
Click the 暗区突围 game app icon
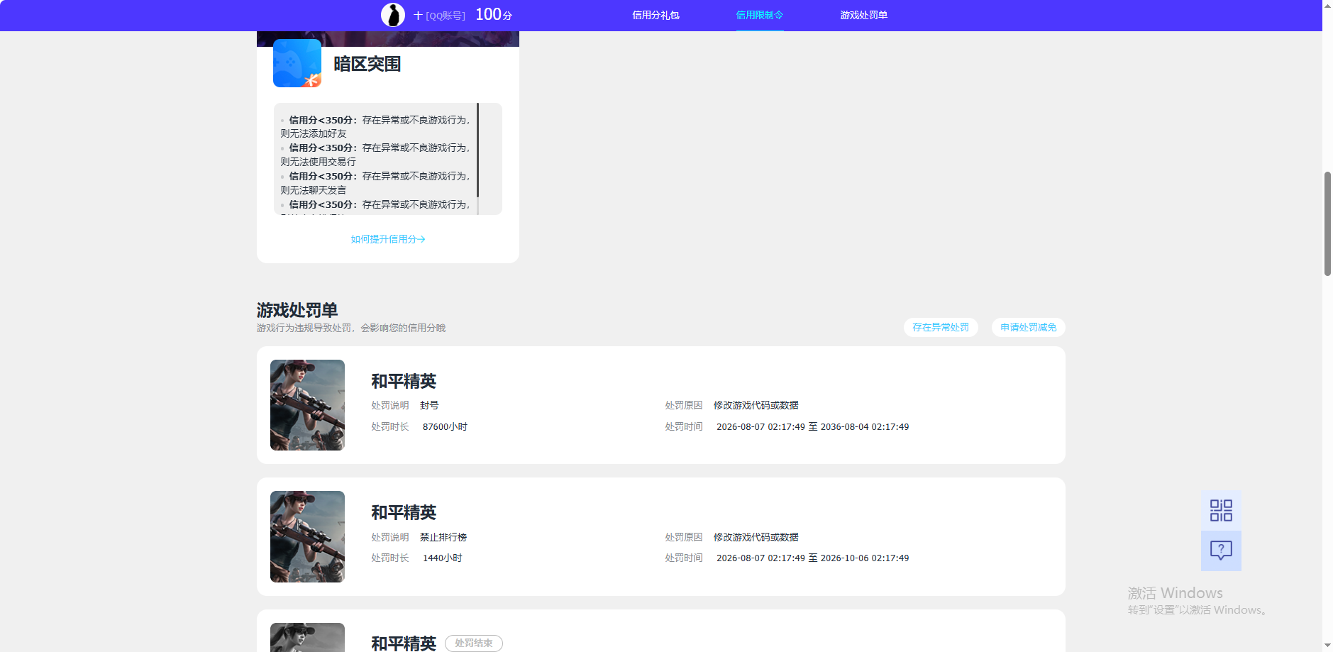(297, 63)
